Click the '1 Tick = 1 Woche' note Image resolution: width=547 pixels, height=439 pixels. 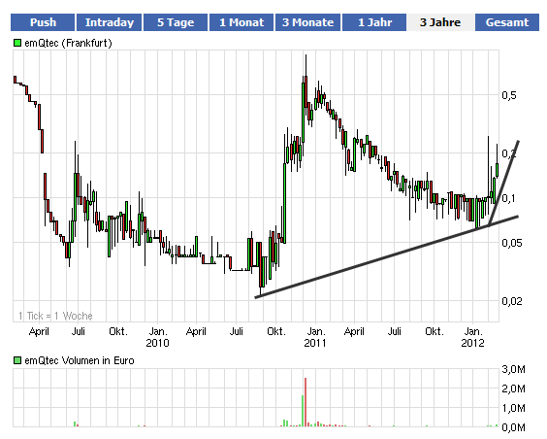tap(55, 316)
